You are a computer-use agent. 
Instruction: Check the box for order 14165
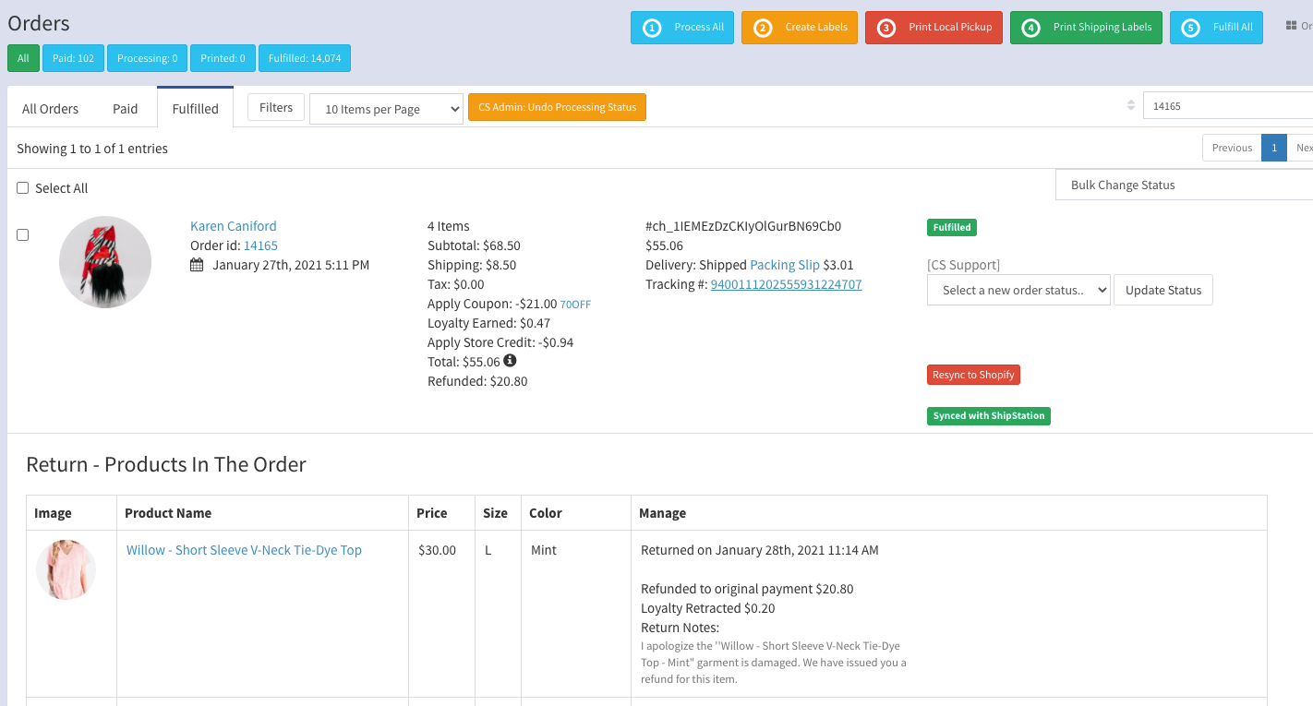pos(23,235)
